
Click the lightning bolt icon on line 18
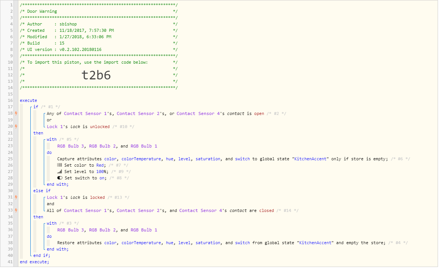pos(16,113)
